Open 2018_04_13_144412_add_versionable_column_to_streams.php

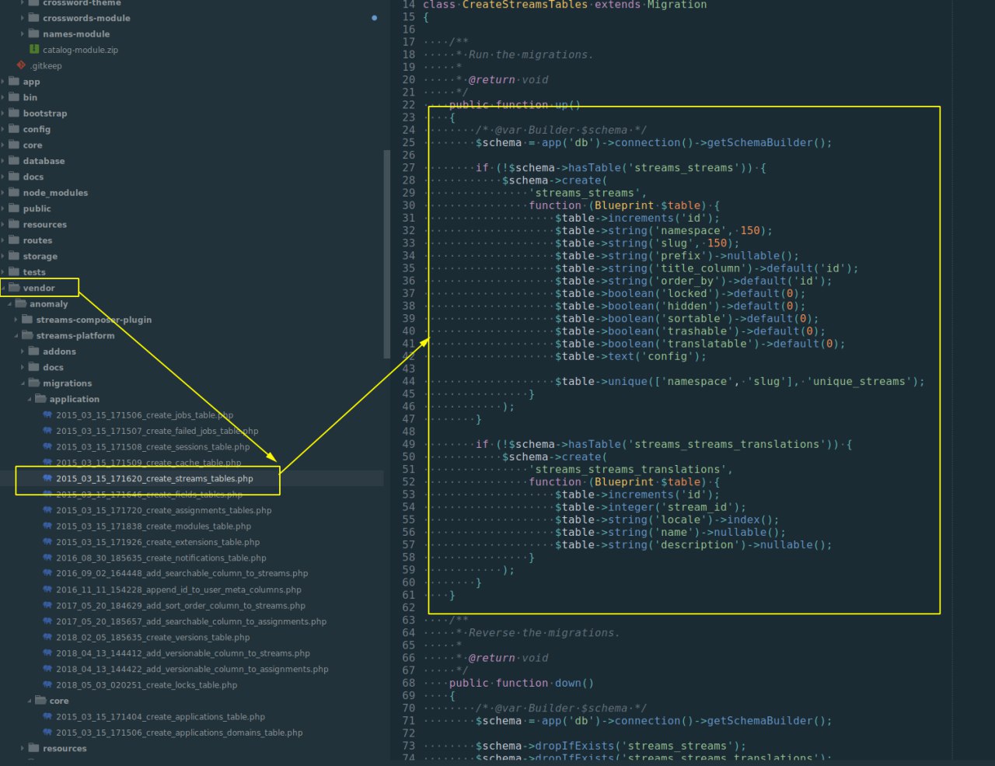coord(183,653)
